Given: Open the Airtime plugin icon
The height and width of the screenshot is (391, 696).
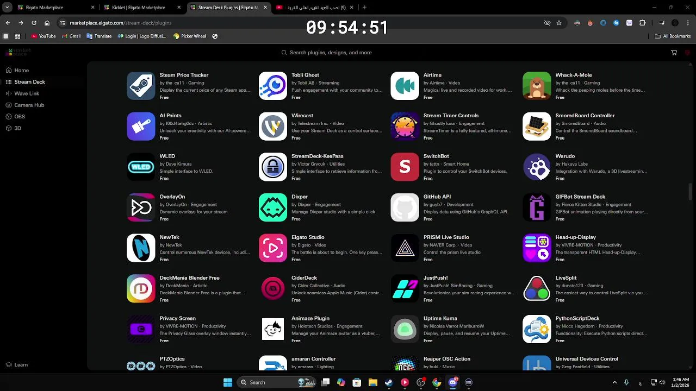Looking at the screenshot, I should 405,86.
